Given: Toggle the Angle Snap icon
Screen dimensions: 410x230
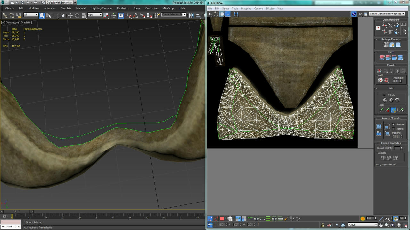Looking at the screenshot, I should (x=136, y=15).
